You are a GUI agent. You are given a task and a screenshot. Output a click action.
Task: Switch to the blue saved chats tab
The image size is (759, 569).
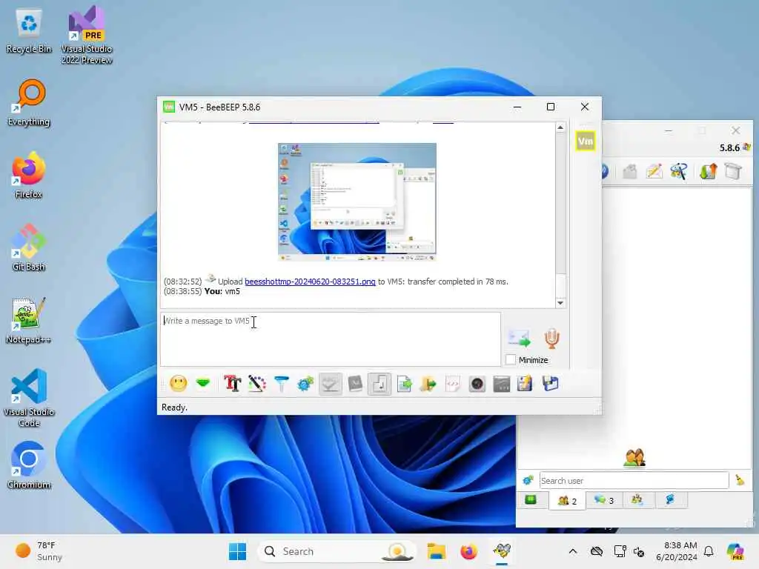(x=670, y=500)
